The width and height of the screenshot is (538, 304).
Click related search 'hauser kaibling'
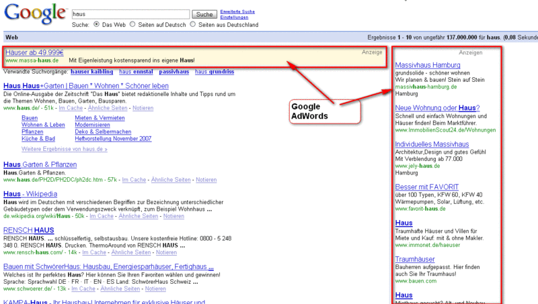pos(92,72)
